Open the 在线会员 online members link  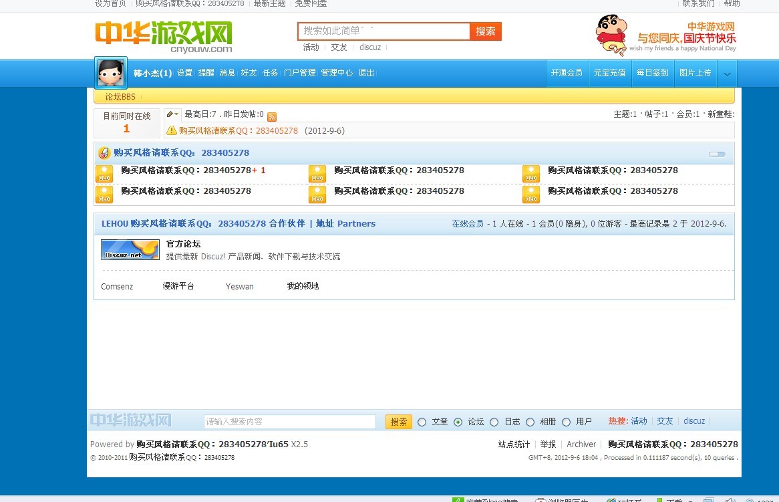468,224
